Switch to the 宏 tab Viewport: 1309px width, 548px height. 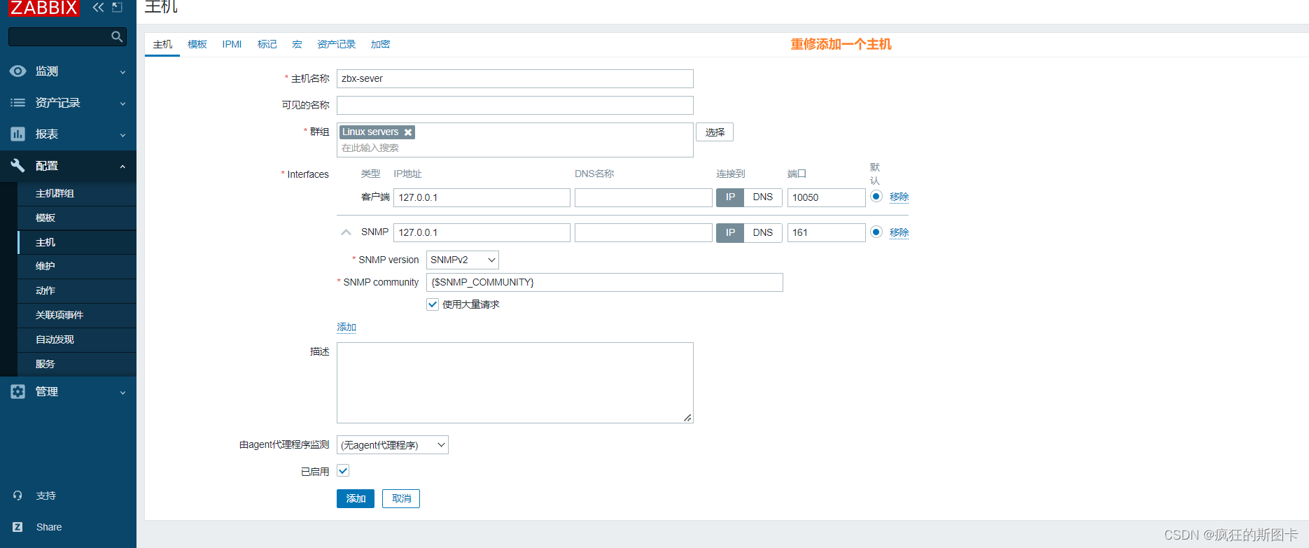(x=297, y=44)
